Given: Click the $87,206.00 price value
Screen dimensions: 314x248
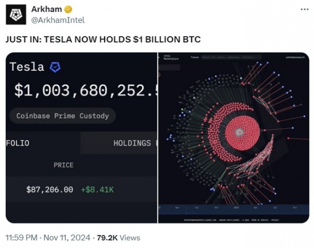Looking at the screenshot, I should pyautogui.click(x=50, y=189).
